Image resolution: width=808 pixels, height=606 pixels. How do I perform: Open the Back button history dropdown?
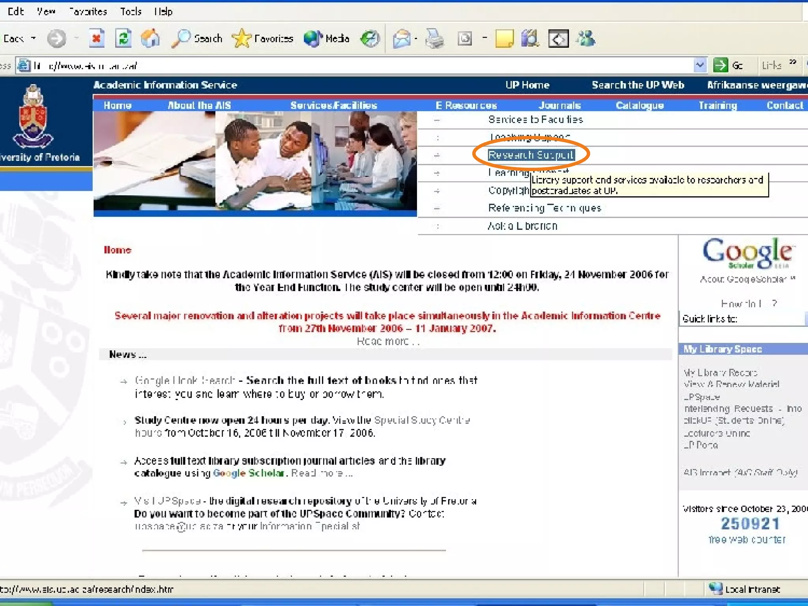pos(34,39)
